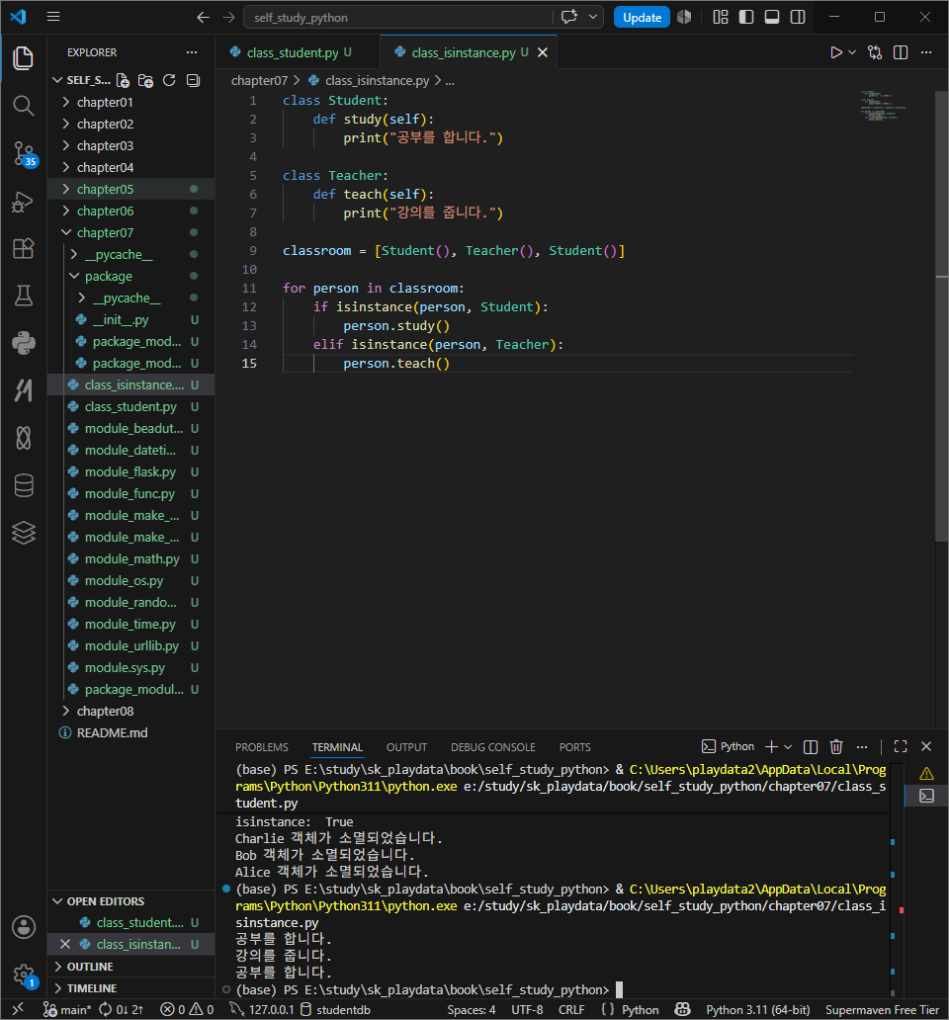Expand the TIMELINE section
Image resolution: width=949 pixels, height=1020 pixels.
point(130,988)
